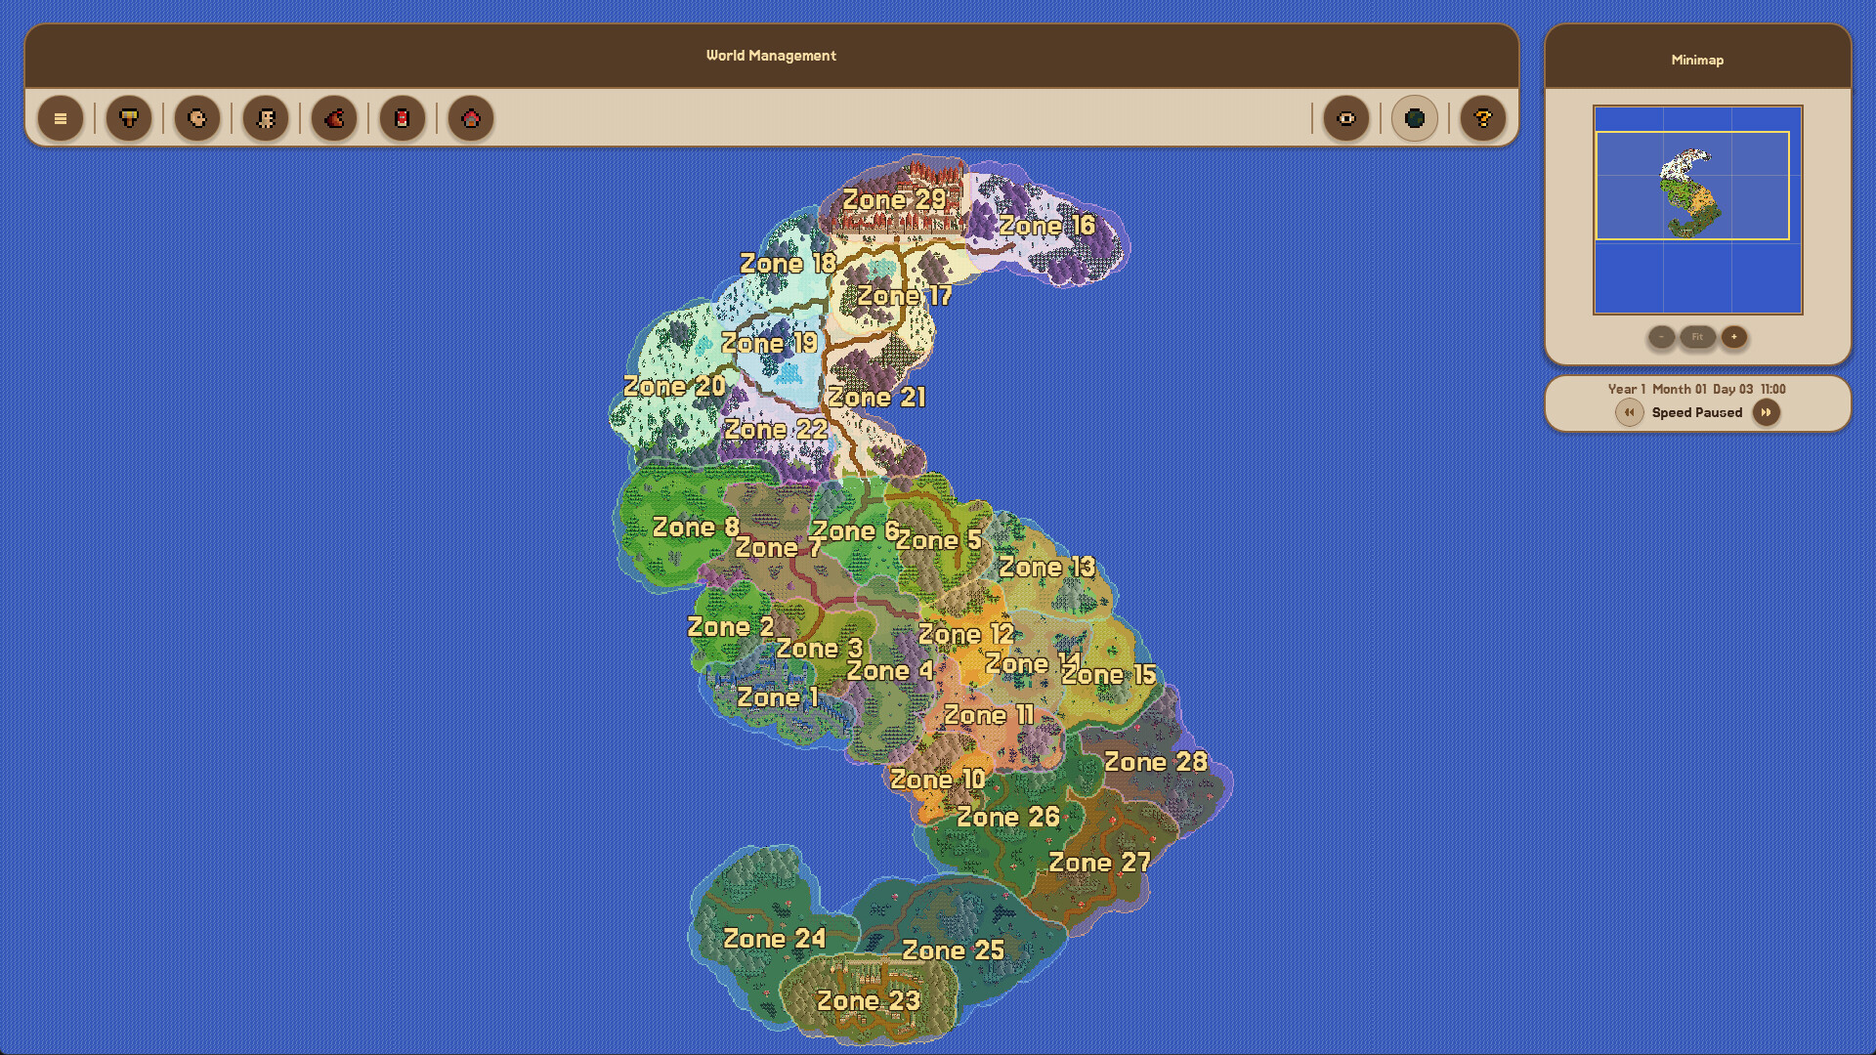Select the 'Zone 24' label on map

click(x=775, y=939)
